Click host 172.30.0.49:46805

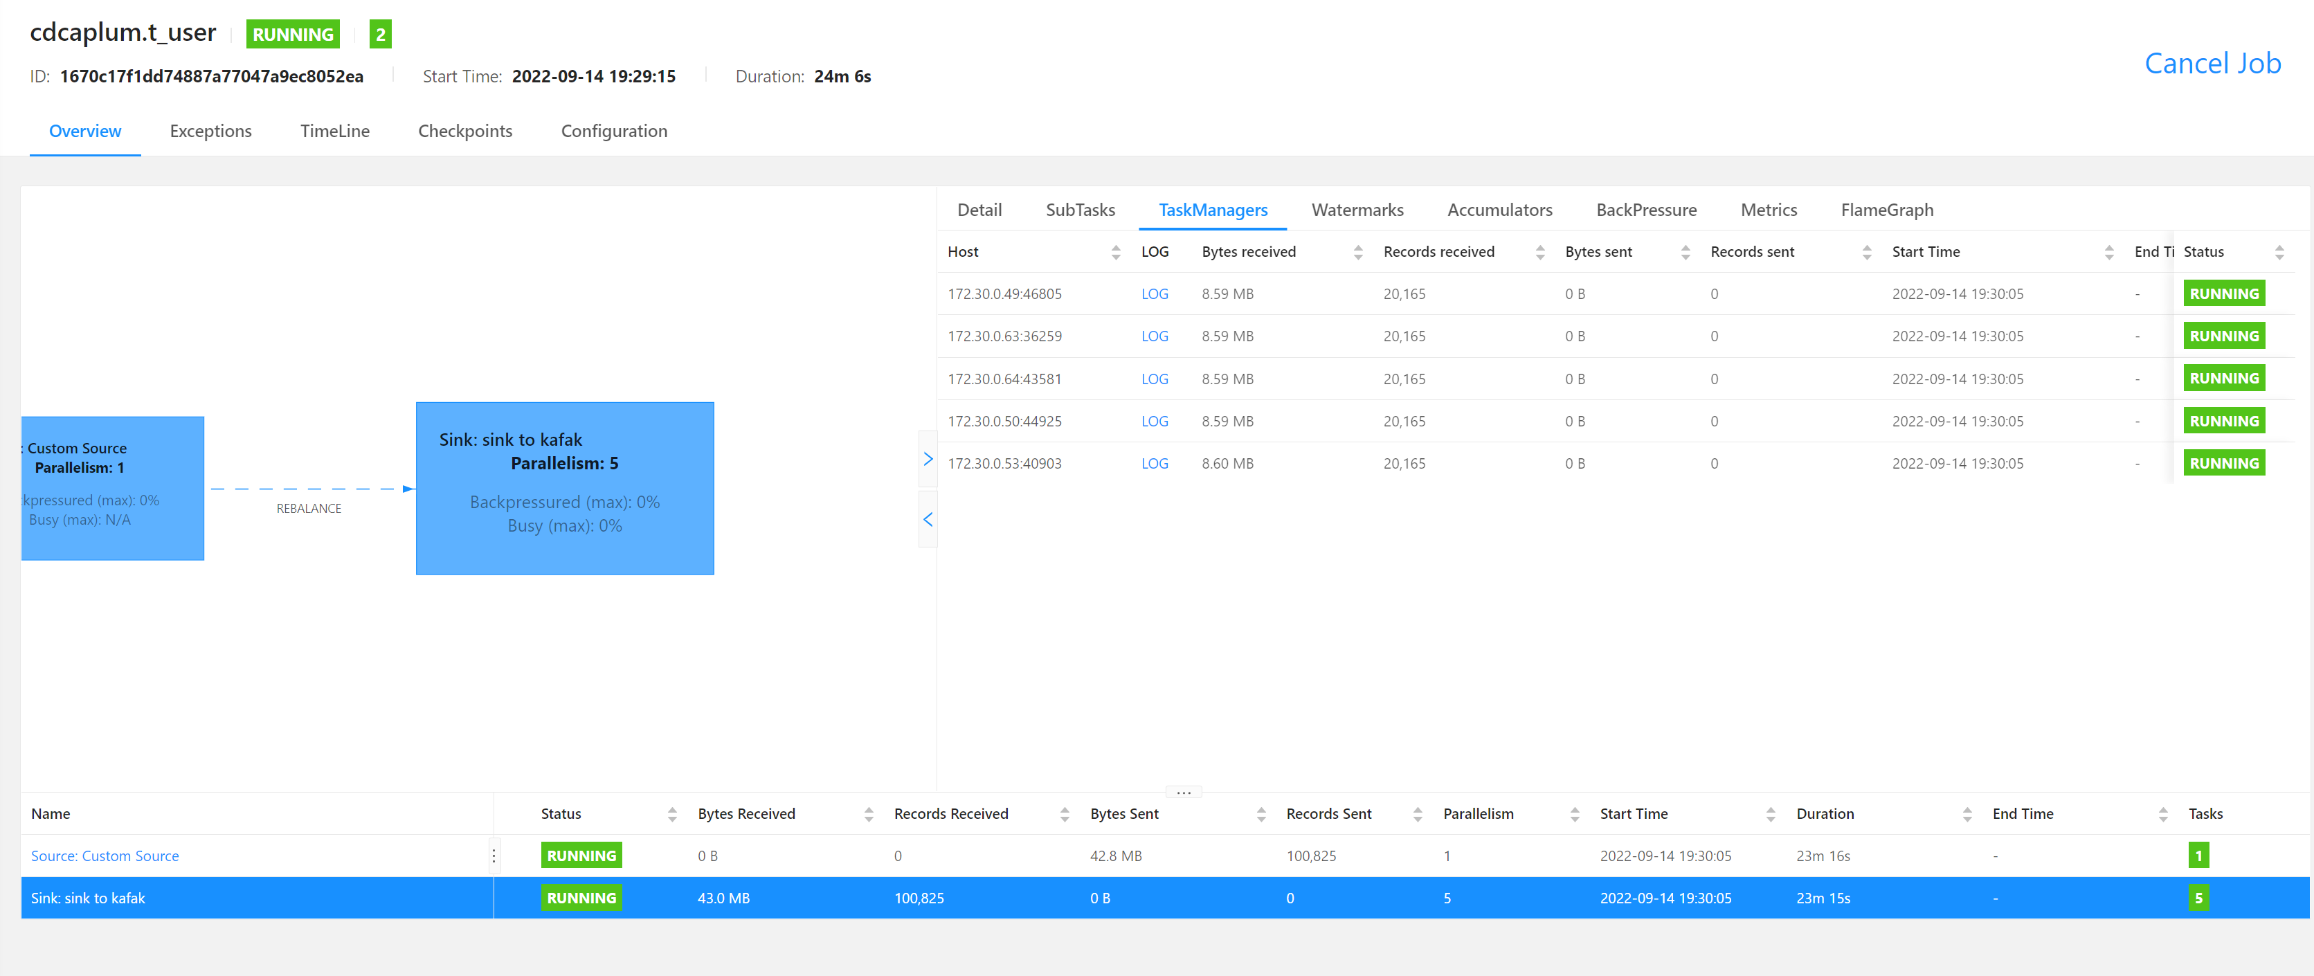tap(1004, 294)
